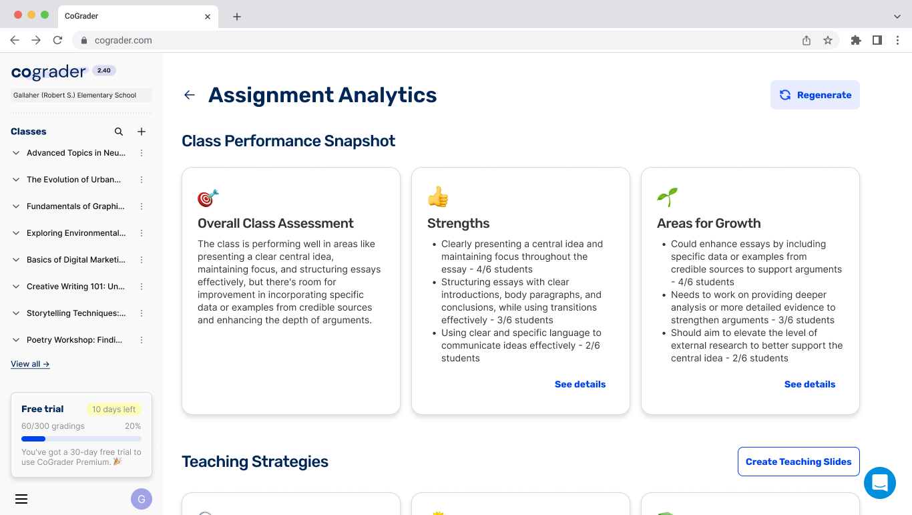Open browser extensions puzzle icon
The height and width of the screenshot is (515, 912).
[856, 40]
